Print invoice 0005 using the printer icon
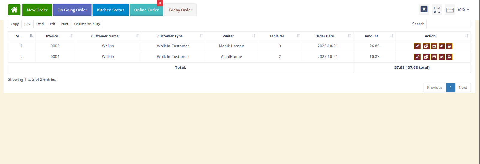Screen dimensions: 480x164 tap(449, 46)
